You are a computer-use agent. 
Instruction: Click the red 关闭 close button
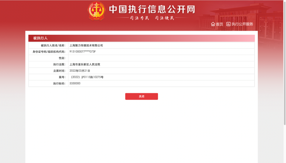[141, 96]
